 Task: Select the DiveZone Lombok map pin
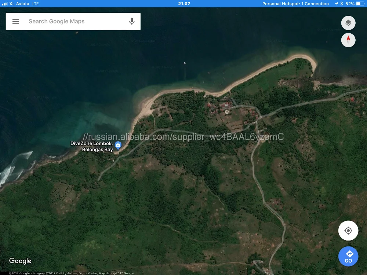(x=118, y=146)
